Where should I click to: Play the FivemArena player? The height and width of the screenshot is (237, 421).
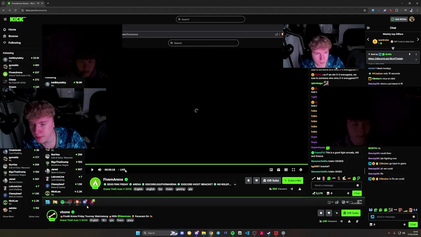click(x=92, y=170)
